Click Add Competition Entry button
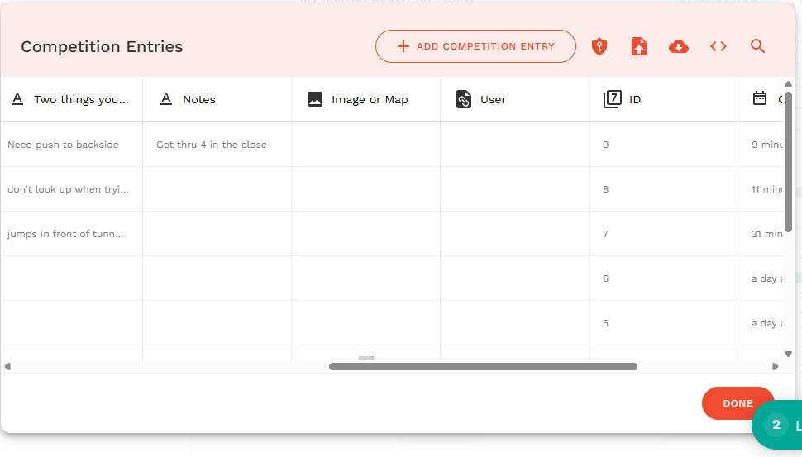The height and width of the screenshot is (457, 802). 475,46
